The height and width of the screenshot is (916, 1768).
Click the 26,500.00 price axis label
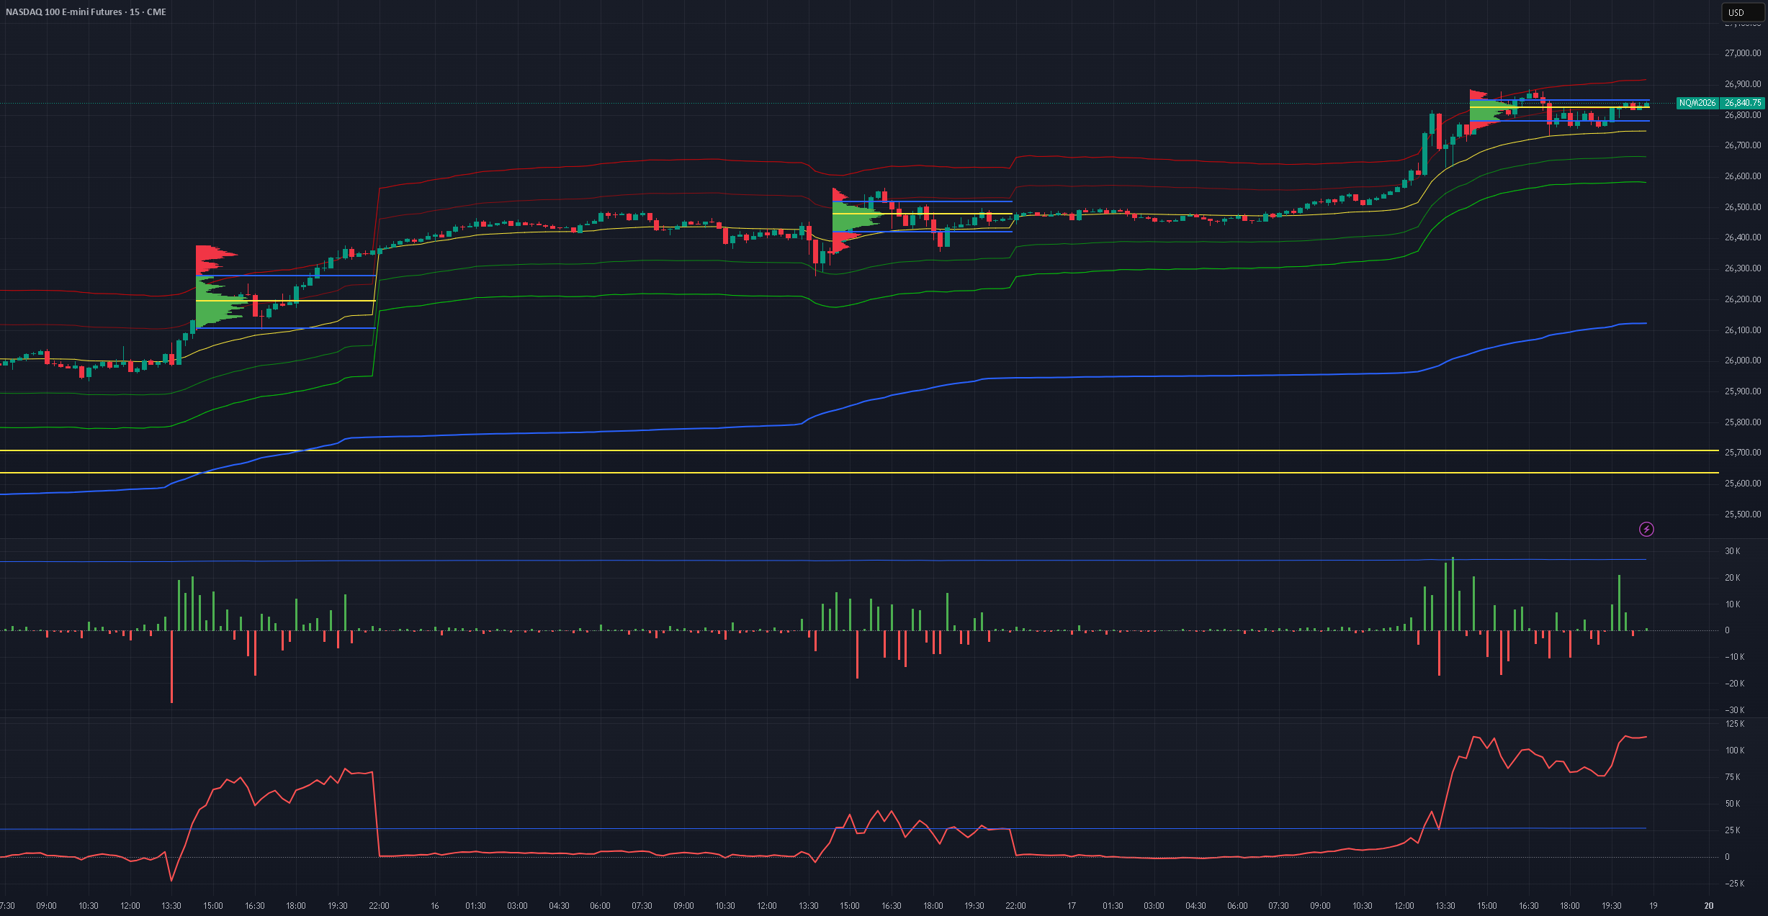point(1743,207)
